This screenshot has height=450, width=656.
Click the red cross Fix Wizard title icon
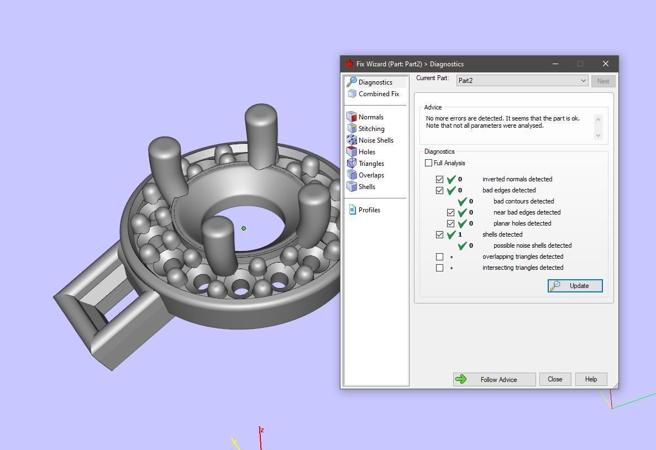pyautogui.click(x=349, y=64)
